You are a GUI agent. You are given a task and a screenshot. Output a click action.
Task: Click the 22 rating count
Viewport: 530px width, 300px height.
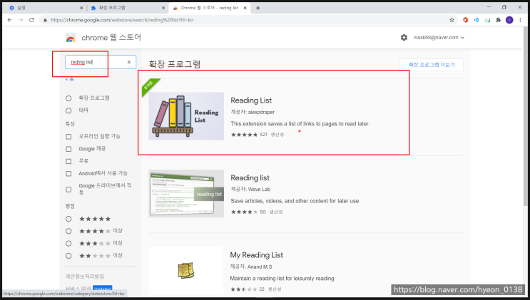point(262,289)
